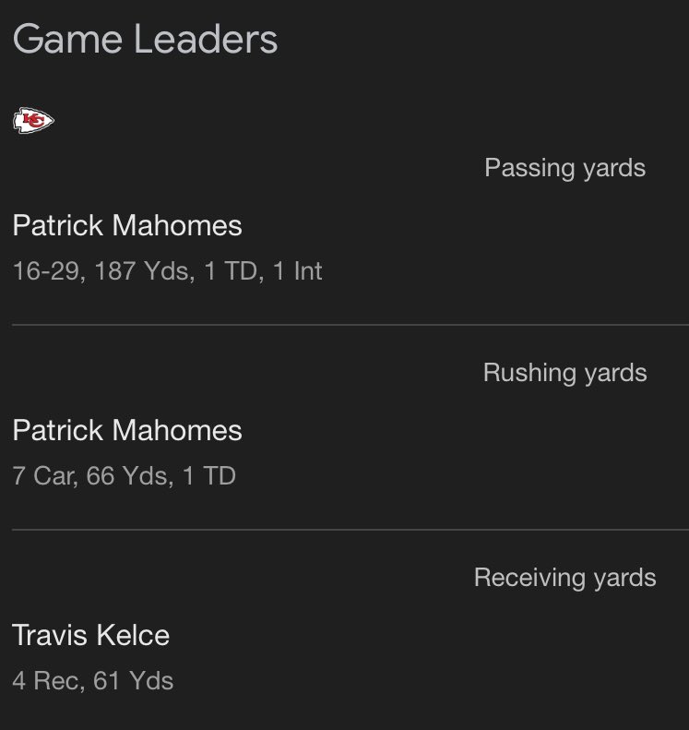
Task: Click the 4 Rec receptions figure
Action: 42,681
